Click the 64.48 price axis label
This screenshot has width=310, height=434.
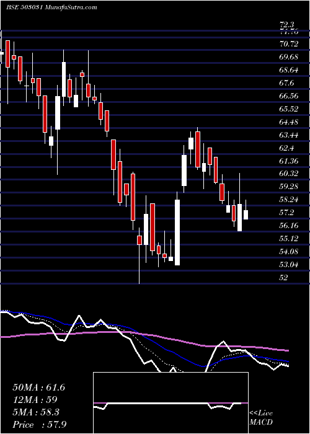290,122
